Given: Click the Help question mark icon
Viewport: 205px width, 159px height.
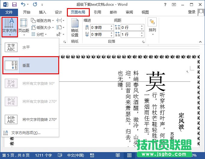Looking at the screenshot, I should pos(173,5).
